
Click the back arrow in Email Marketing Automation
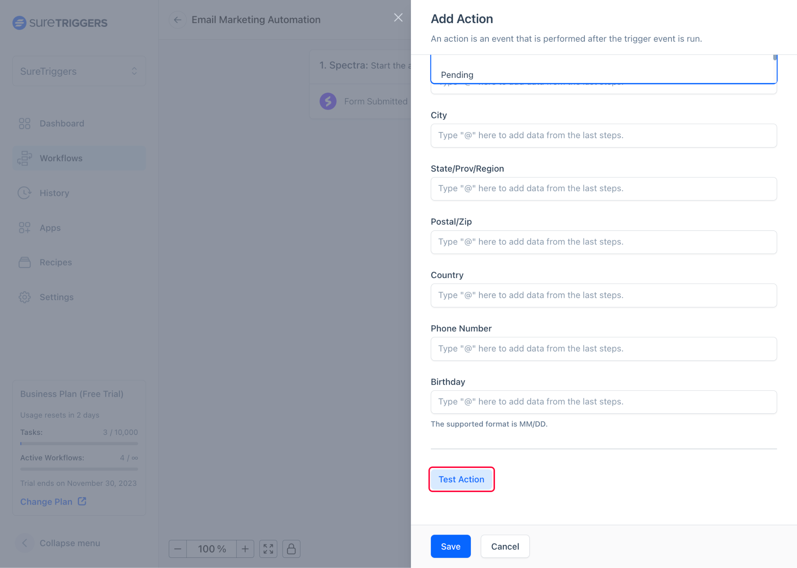click(177, 19)
